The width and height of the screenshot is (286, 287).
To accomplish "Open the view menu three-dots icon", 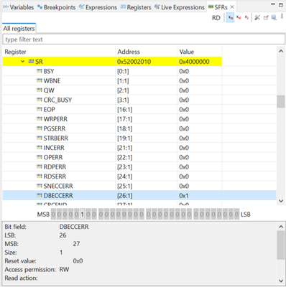I will (282, 17).
